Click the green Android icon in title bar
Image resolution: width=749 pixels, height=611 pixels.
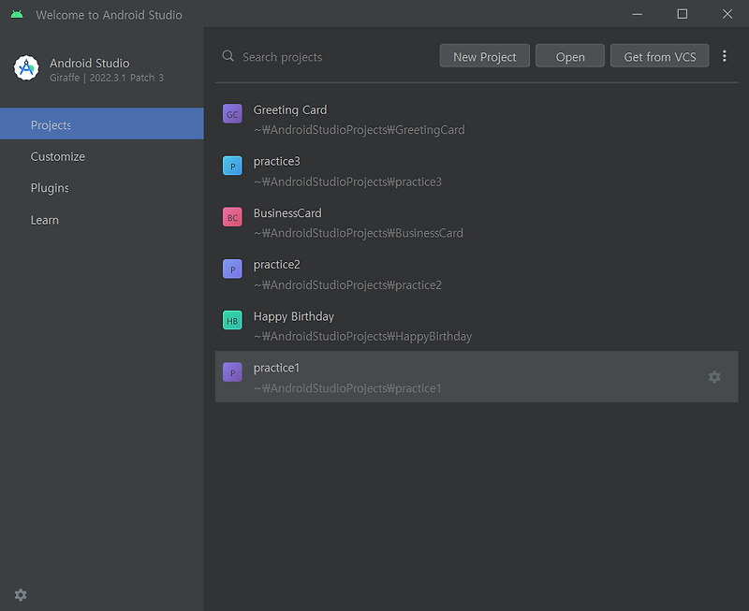(17, 14)
